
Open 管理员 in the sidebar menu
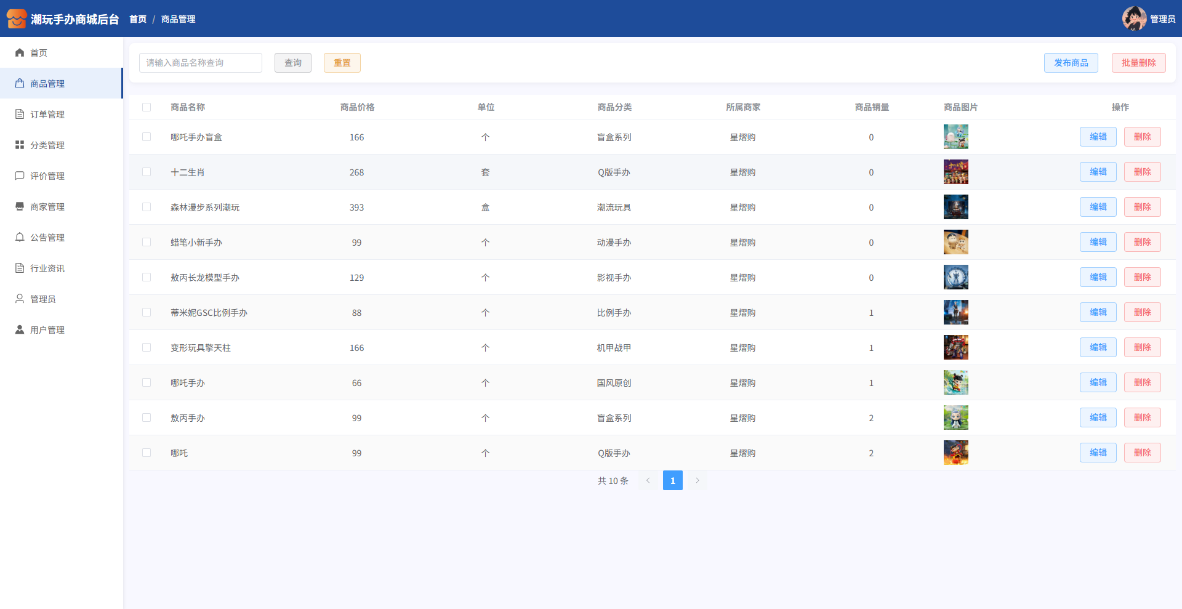pos(43,299)
